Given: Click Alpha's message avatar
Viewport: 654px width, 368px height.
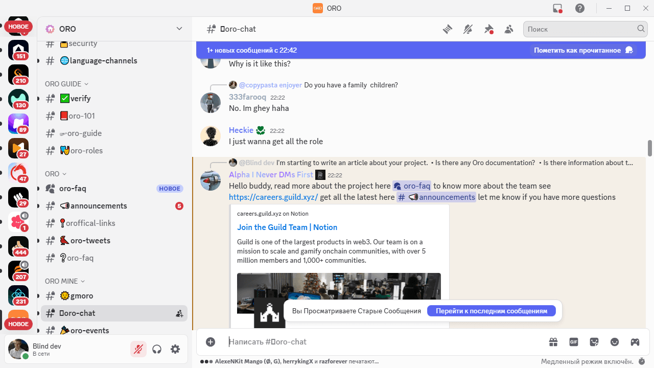Looking at the screenshot, I should click(211, 180).
